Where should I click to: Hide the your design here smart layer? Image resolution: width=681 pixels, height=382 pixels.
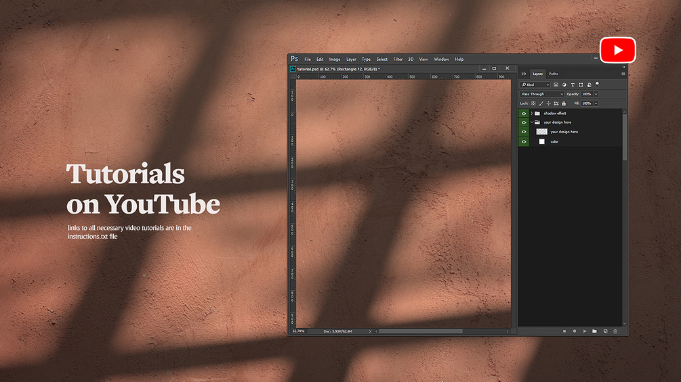click(524, 132)
